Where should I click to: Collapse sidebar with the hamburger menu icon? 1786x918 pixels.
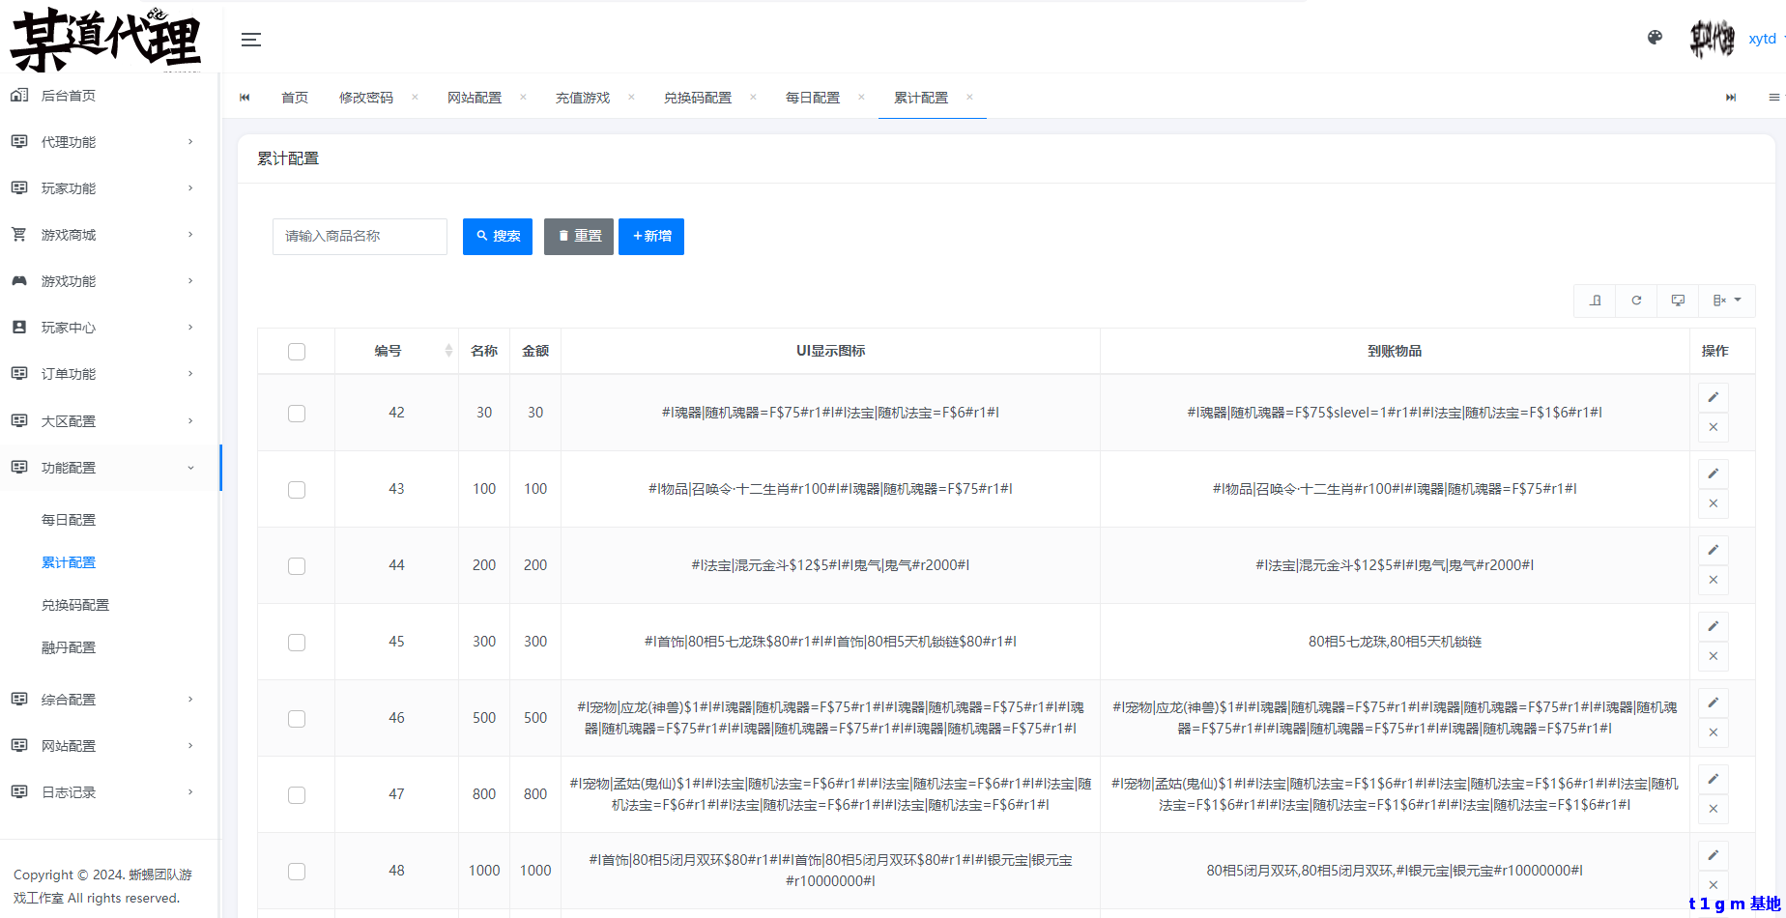pyautogui.click(x=251, y=40)
